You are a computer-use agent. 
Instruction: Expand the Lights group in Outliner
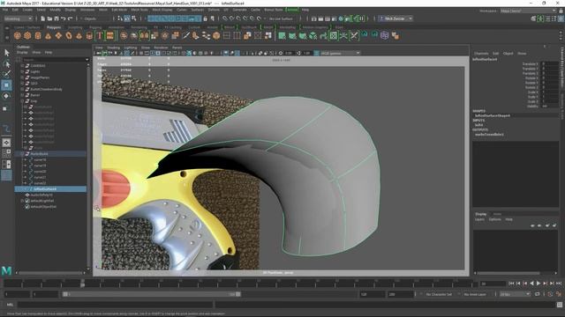[22, 71]
